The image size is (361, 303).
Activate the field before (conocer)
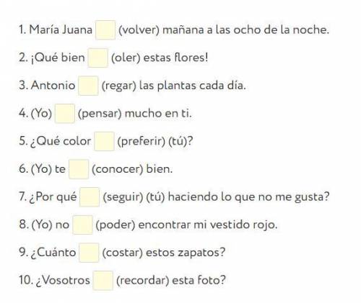[x=79, y=169]
